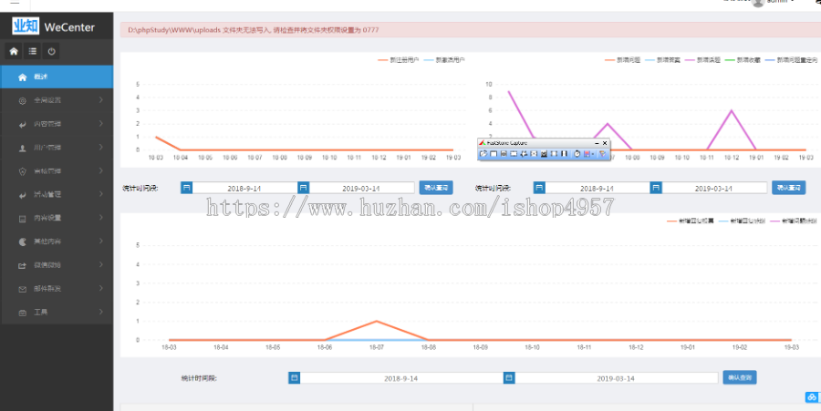
Task: Click the blue floating icon at bottom-right
Action: click(x=812, y=397)
